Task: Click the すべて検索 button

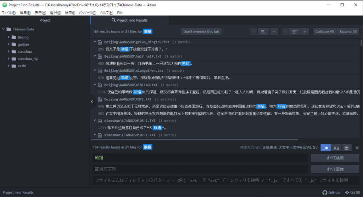Action: 335,158
